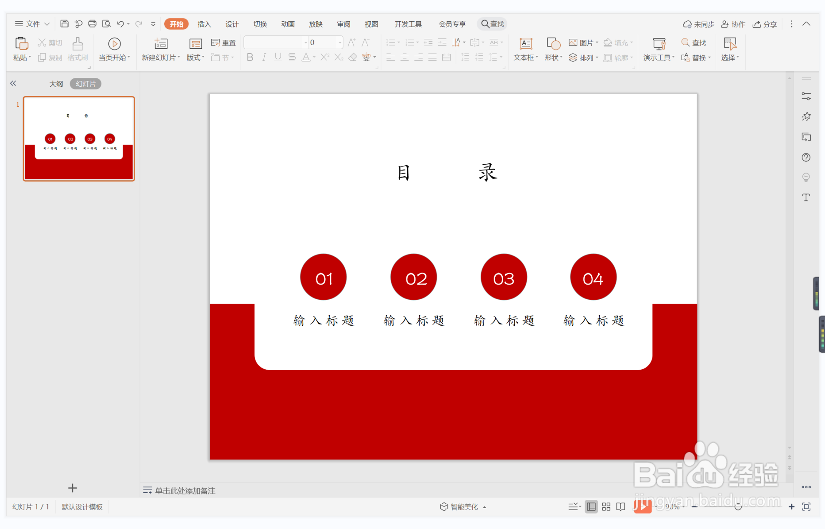Toggle italic formatting
Screen dimensions: 825x529
pyautogui.click(x=264, y=58)
